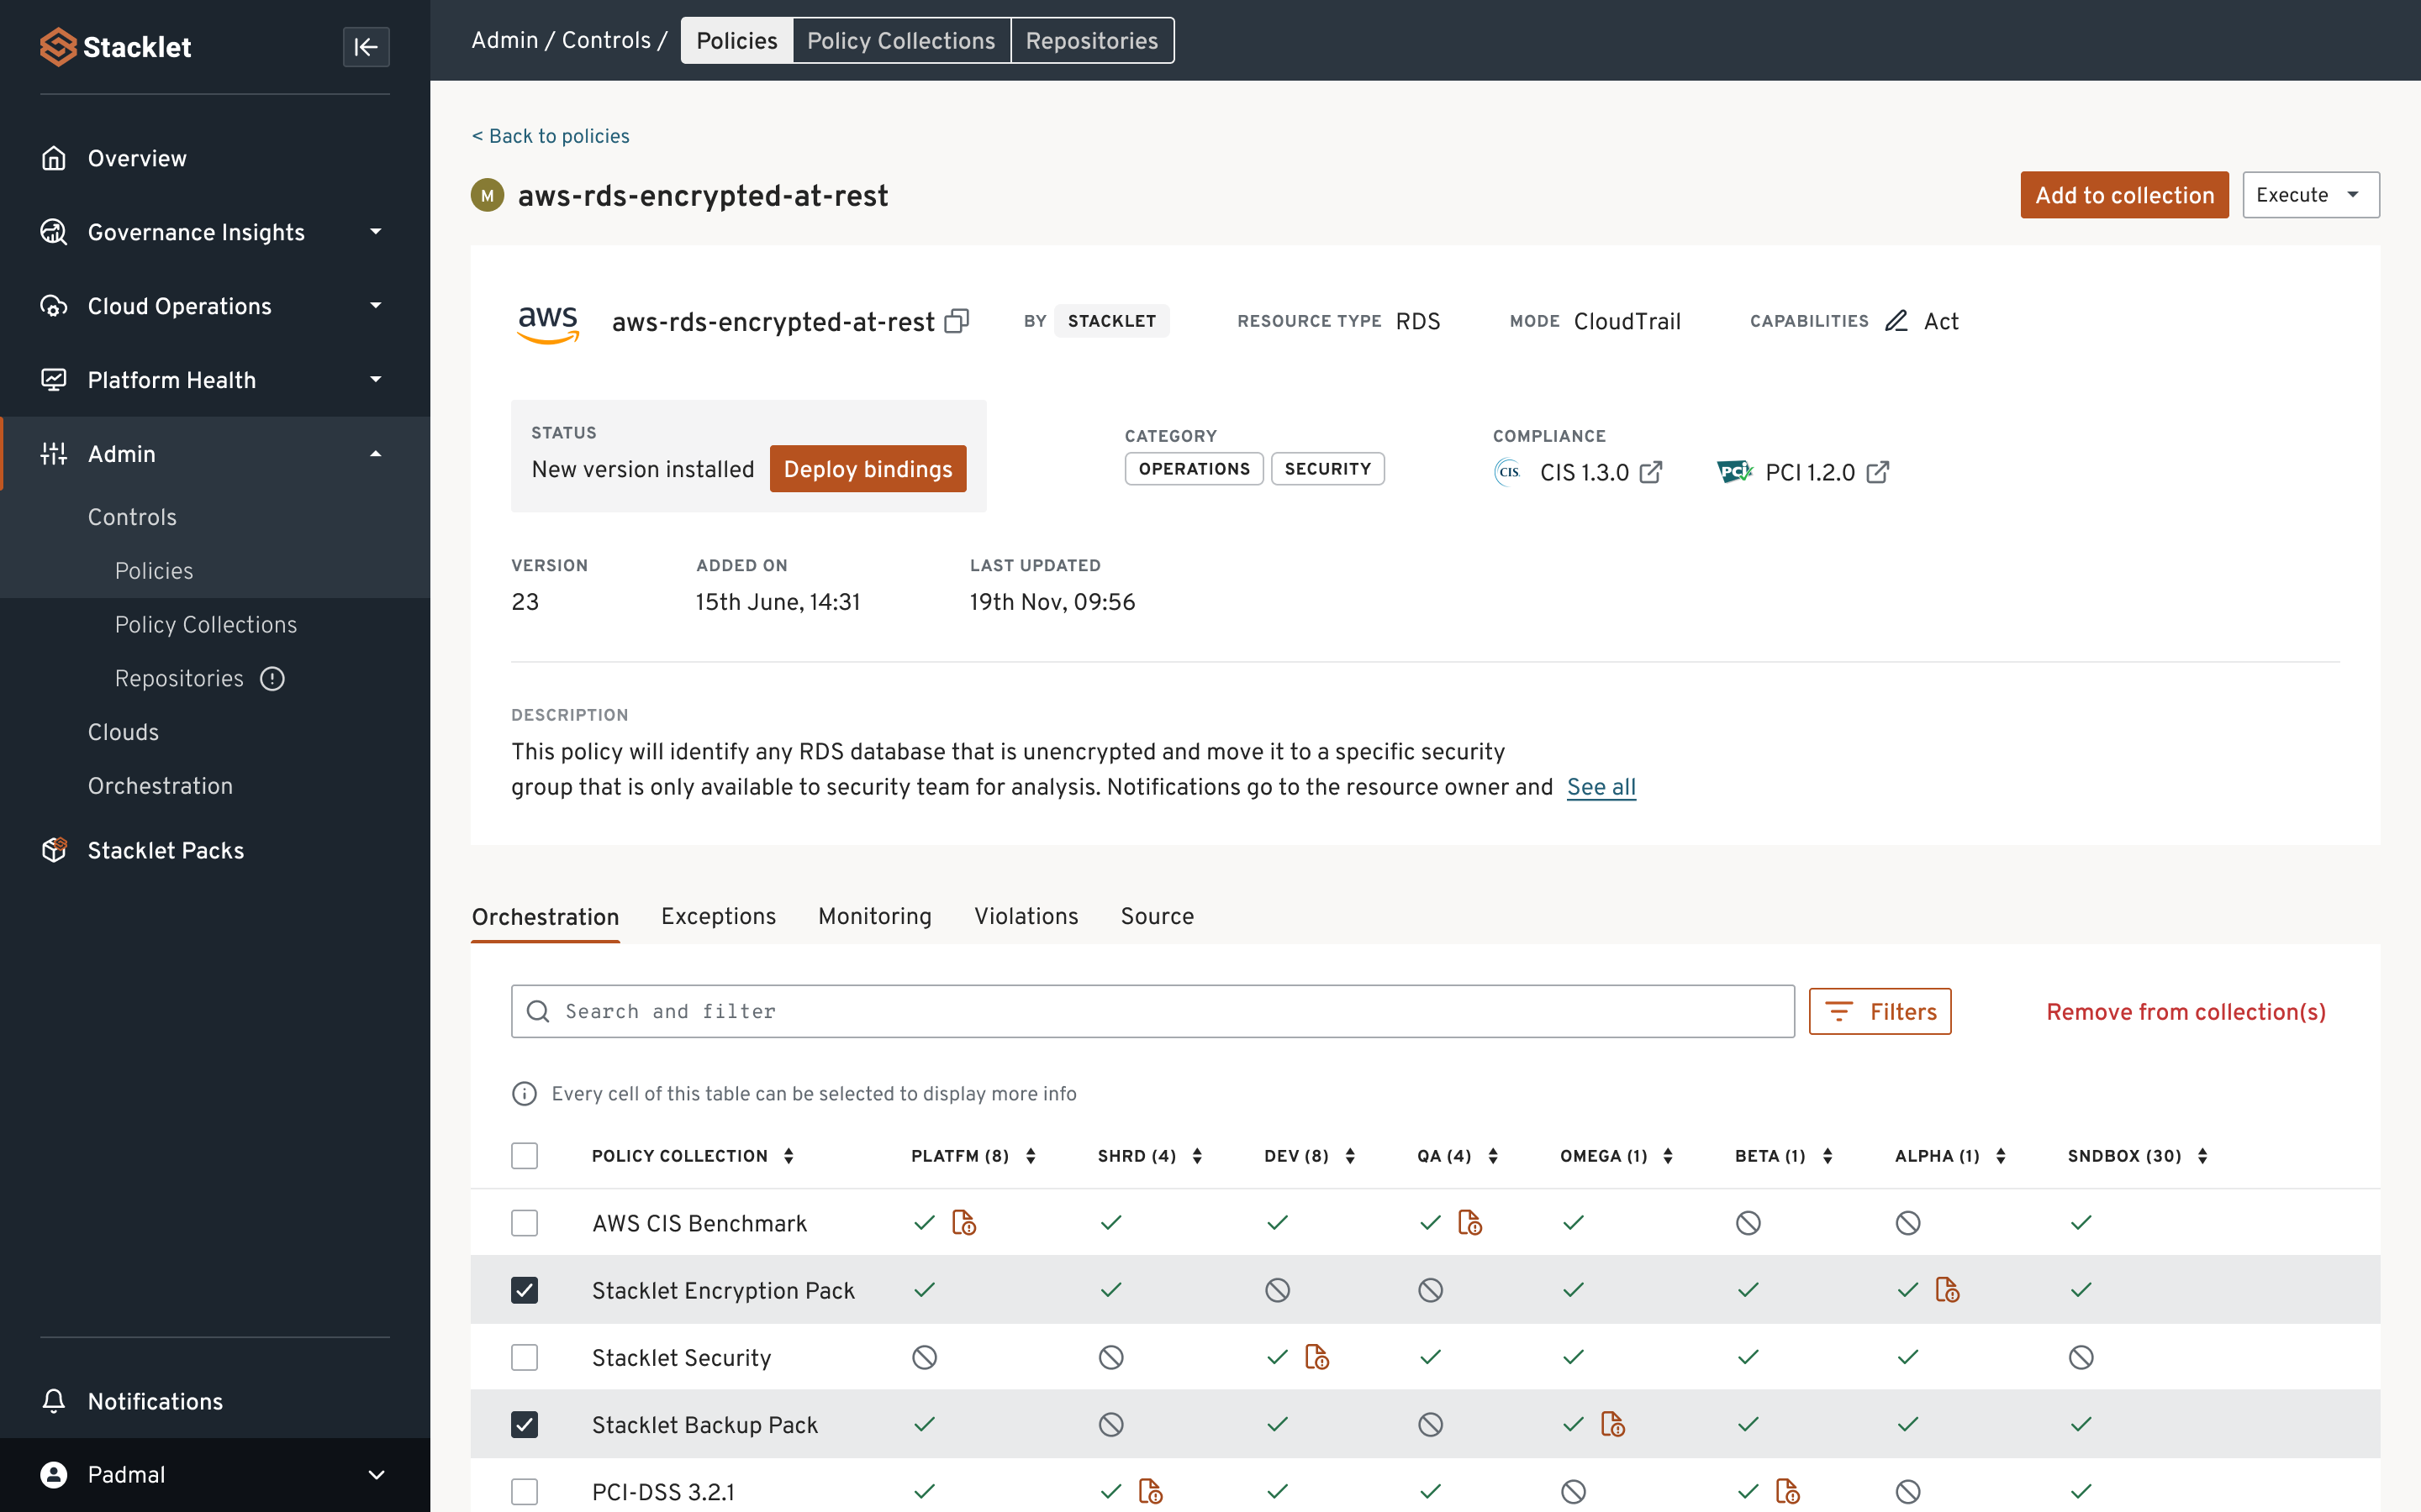Select disabled icon in Stacklet Security SNDBOX cell
Viewport: 2421px width, 1512px height.
click(x=2081, y=1357)
